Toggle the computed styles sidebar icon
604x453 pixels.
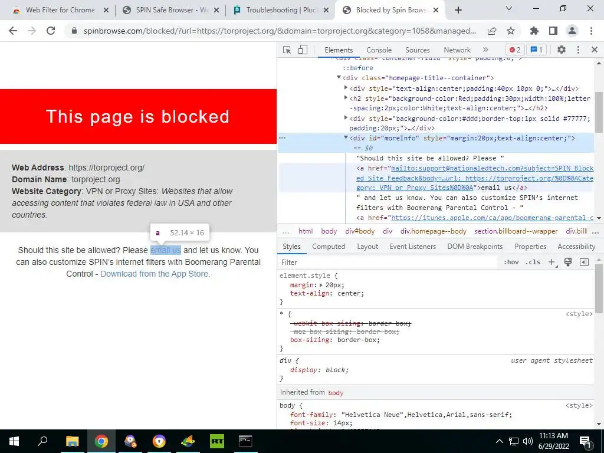pyautogui.click(x=584, y=262)
